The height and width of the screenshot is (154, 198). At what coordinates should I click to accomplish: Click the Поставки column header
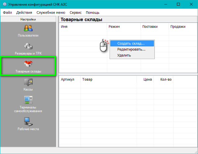click(x=150, y=26)
